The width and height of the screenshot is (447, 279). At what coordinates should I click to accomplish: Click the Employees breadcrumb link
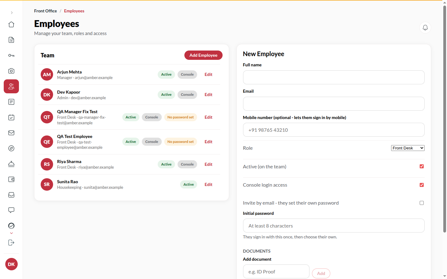pyautogui.click(x=74, y=11)
